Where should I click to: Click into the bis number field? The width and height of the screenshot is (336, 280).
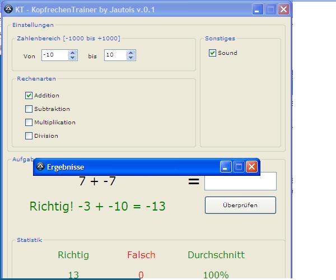pos(114,55)
